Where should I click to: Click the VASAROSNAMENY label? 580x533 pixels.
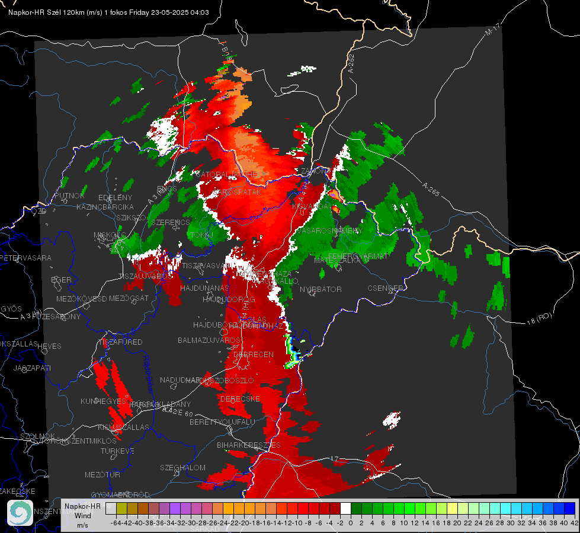tap(329, 230)
